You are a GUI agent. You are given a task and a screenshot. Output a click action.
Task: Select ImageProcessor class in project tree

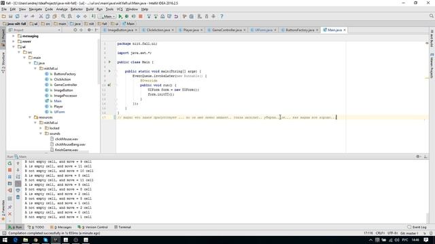point(65,96)
